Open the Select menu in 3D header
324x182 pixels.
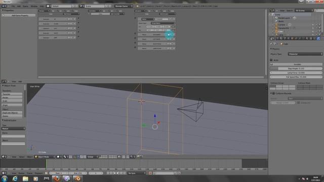pyautogui.click(x=22, y=157)
